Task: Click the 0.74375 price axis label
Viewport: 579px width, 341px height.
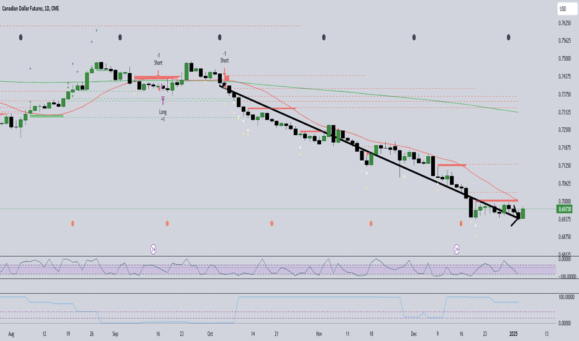Action: (x=565, y=76)
